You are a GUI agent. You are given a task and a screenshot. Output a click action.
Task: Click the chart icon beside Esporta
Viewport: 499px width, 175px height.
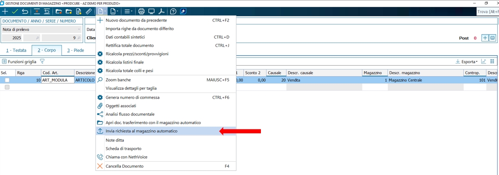point(484,62)
